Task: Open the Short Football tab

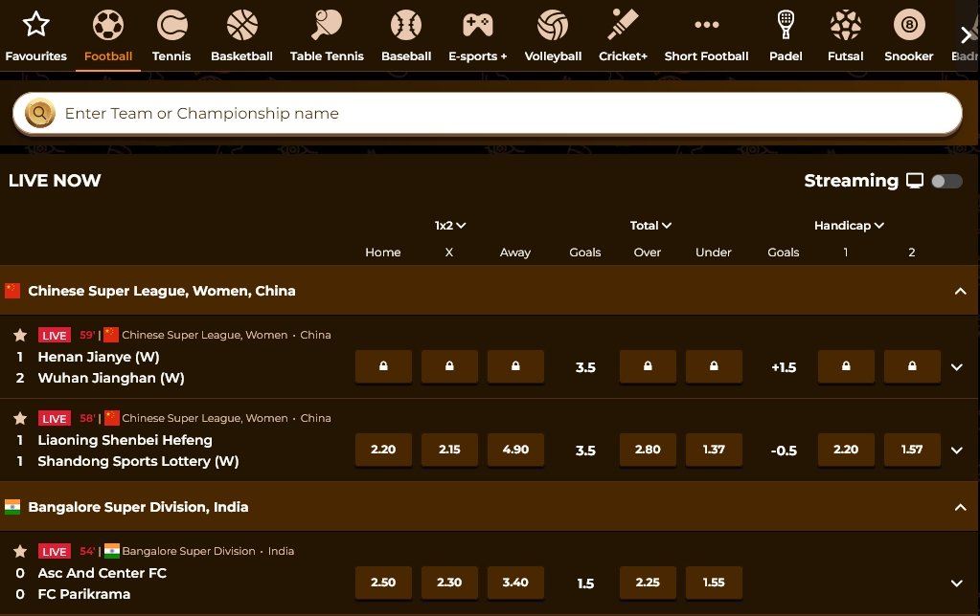Action: (x=706, y=34)
